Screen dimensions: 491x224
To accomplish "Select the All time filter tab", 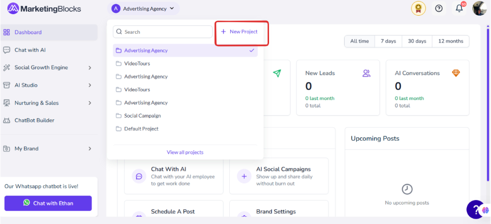I will point(359,41).
